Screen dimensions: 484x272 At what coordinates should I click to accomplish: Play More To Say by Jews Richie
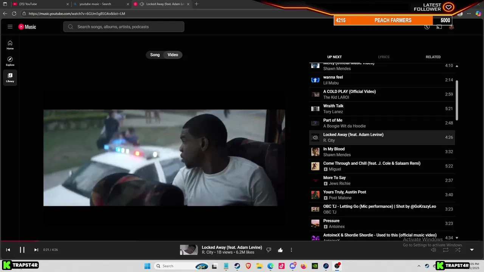coord(382,181)
